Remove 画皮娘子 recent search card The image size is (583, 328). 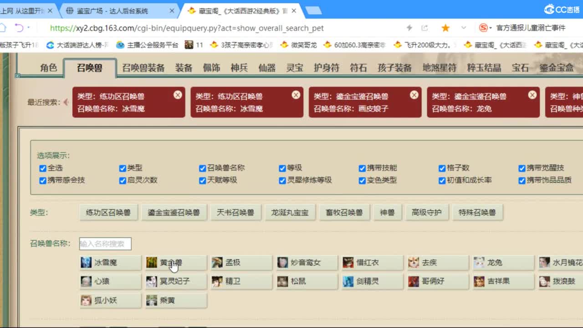(x=414, y=95)
